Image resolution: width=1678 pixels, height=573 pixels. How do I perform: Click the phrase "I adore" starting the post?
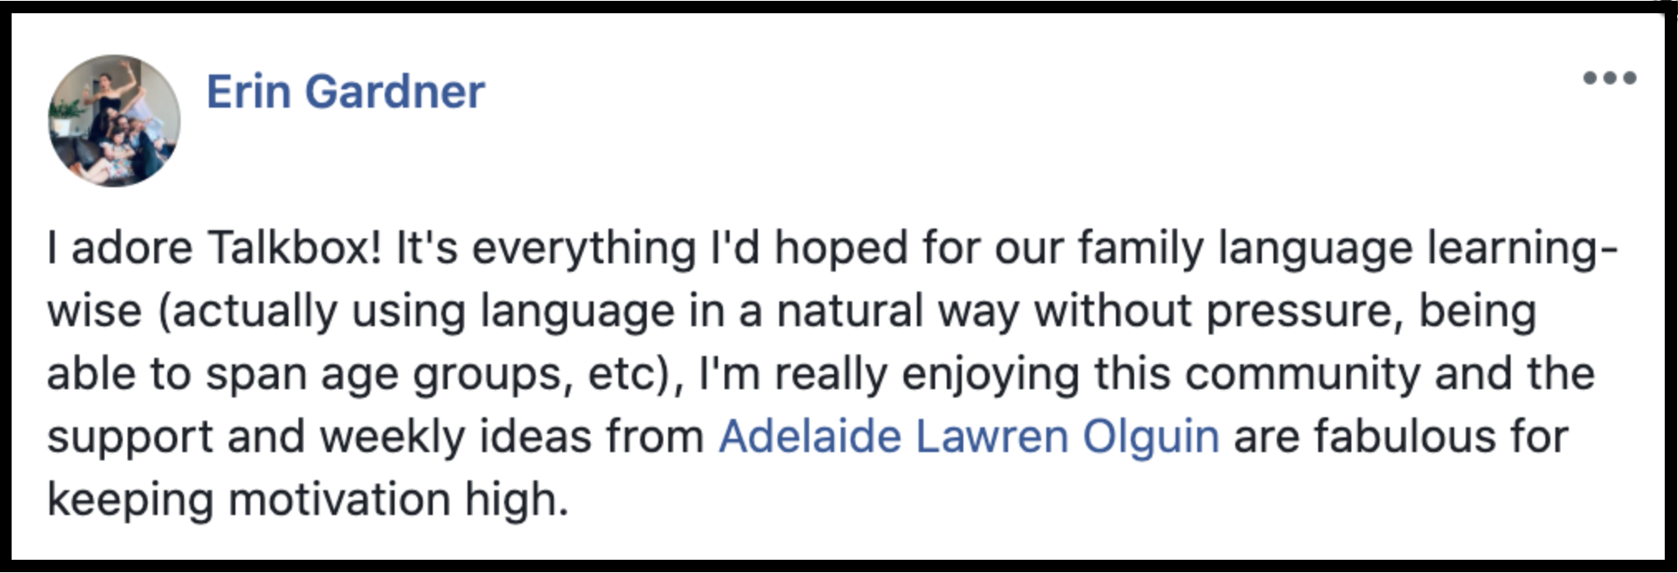pyautogui.click(x=119, y=248)
